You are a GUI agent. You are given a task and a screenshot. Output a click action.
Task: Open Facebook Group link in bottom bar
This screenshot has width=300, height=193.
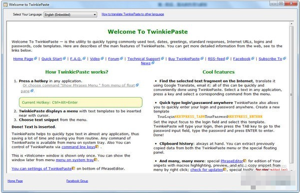pos(77,181)
